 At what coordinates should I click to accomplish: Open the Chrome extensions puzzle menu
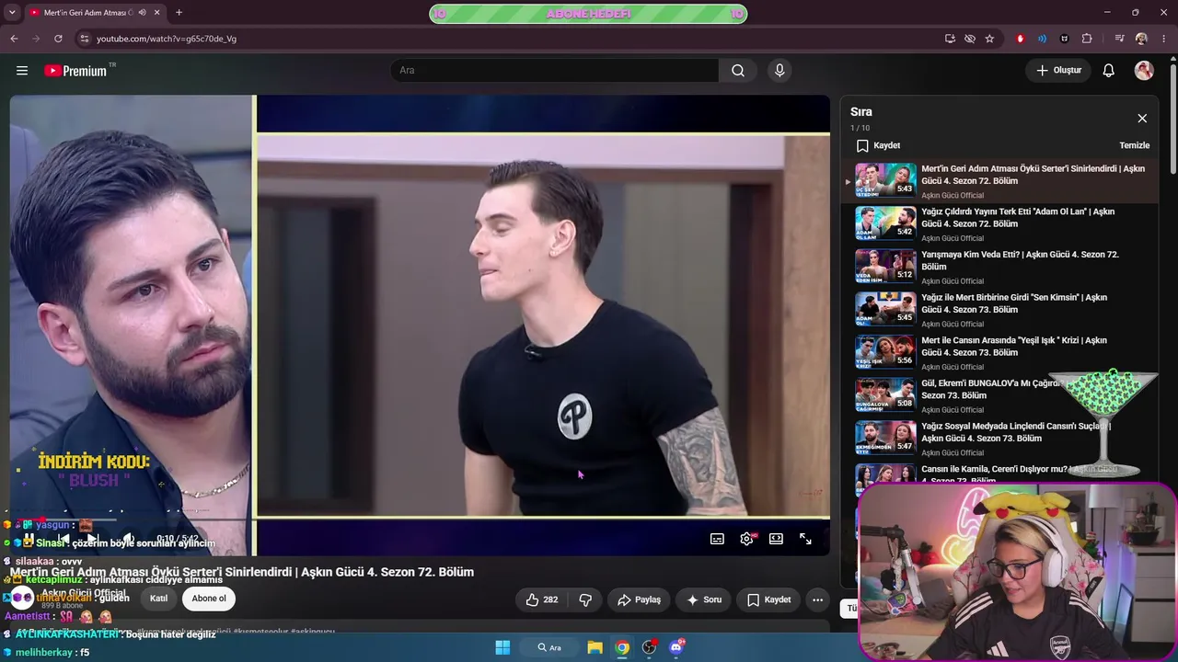[1087, 39]
